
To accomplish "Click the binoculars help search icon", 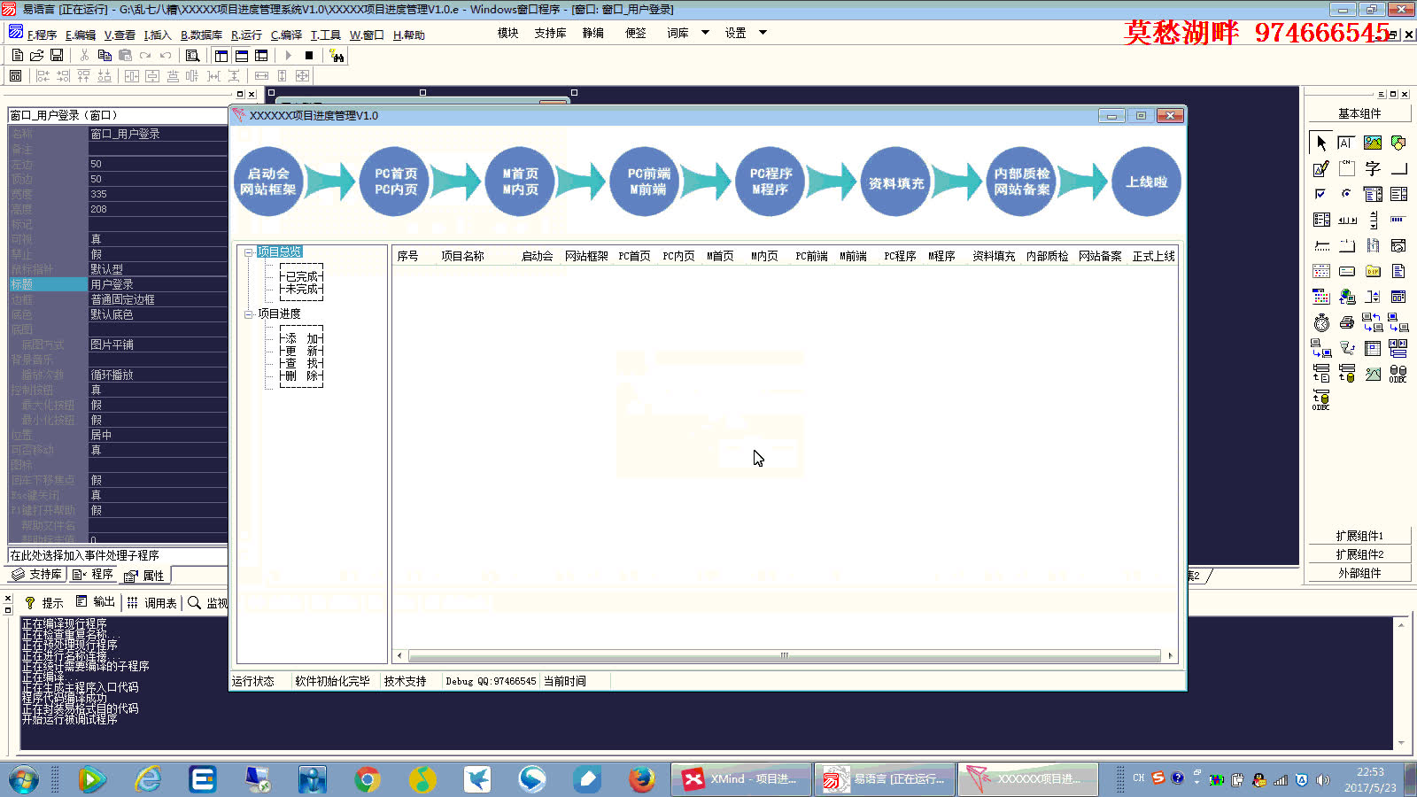I will (337, 55).
